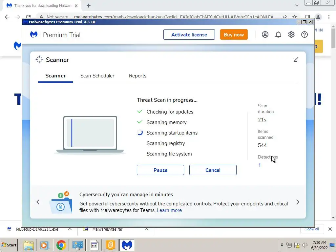Collapse the Scanner card with arrow icon
This screenshot has height=252, width=336.
(296, 60)
